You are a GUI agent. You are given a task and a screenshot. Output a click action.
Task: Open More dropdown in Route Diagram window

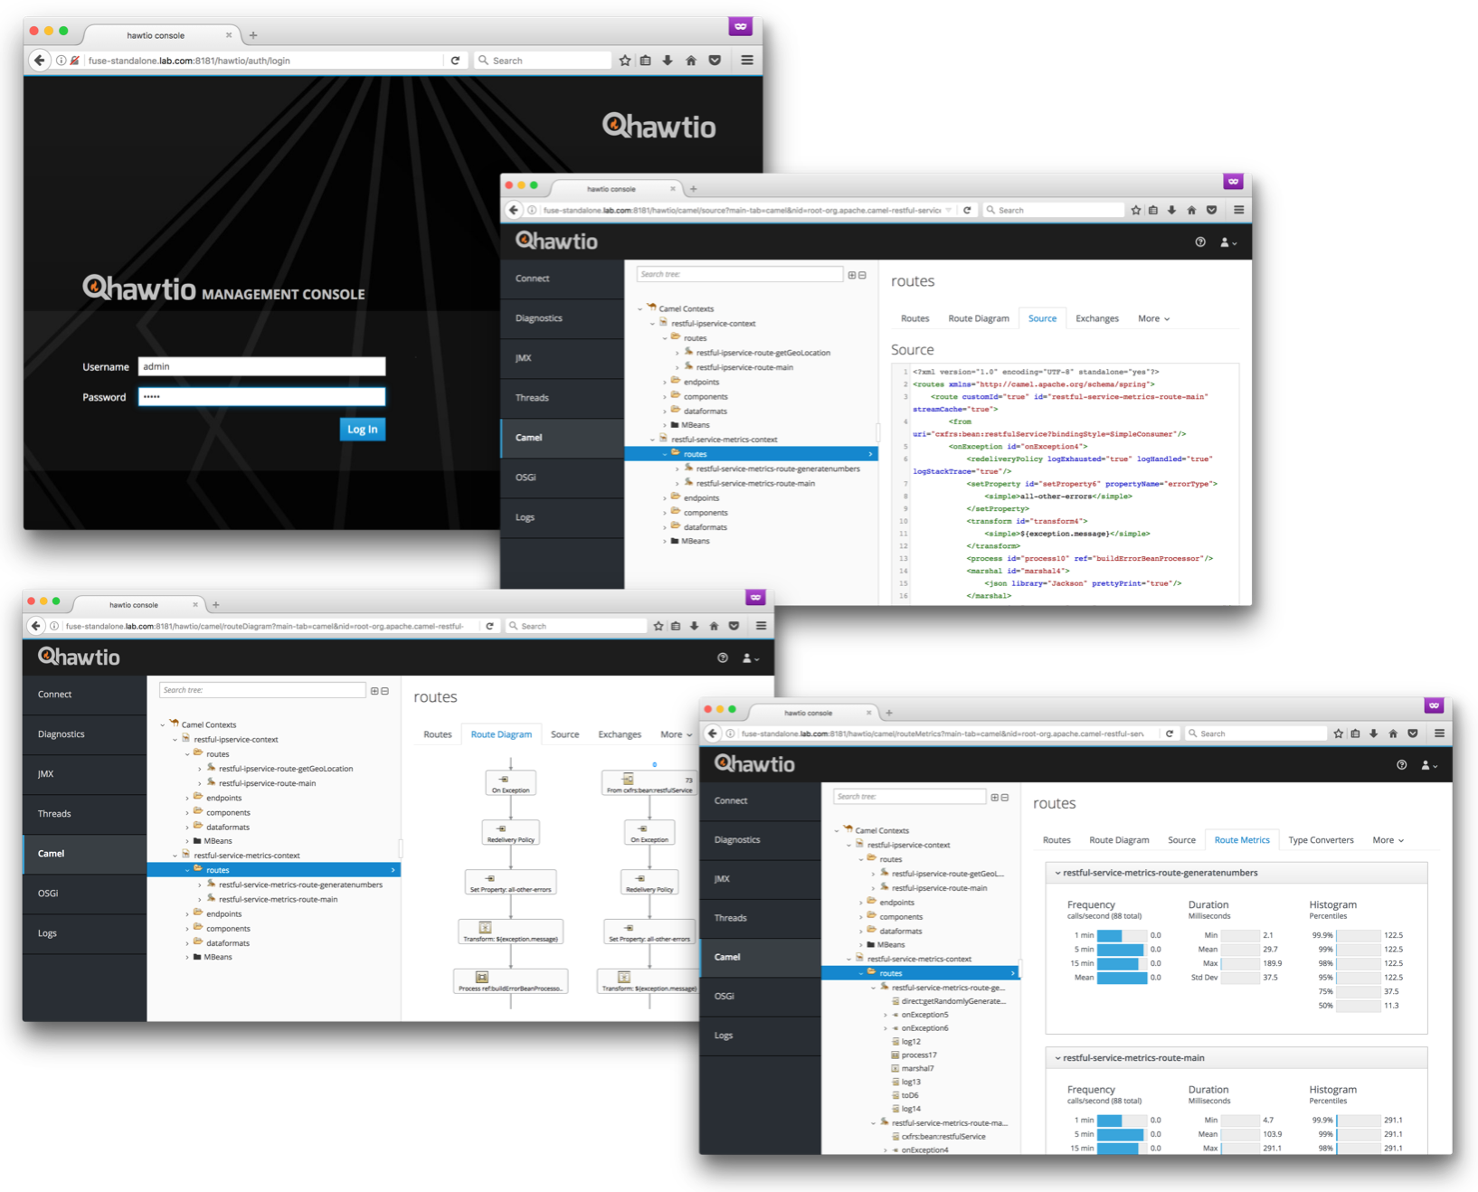click(676, 734)
